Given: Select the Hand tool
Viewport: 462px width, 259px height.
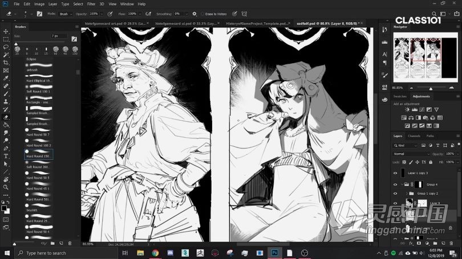Looking at the screenshot, I should (x=6, y=179).
